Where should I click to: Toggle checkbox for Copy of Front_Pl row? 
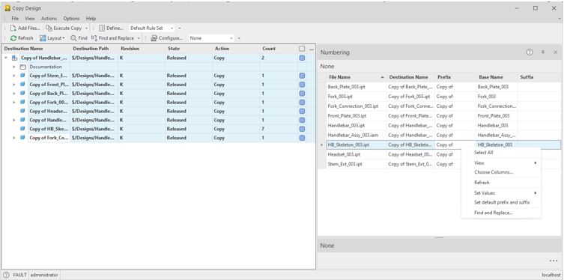[x=302, y=85]
